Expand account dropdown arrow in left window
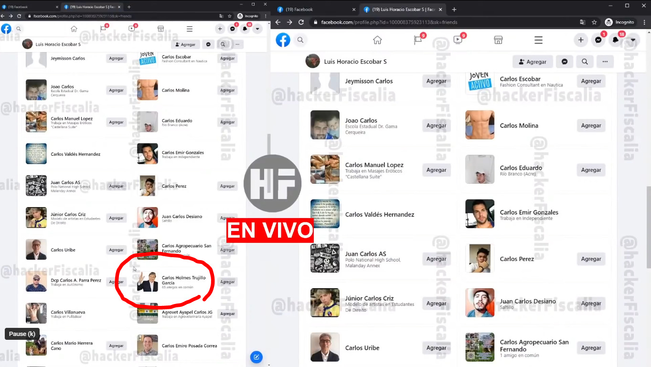The image size is (651, 367). [257, 29]
